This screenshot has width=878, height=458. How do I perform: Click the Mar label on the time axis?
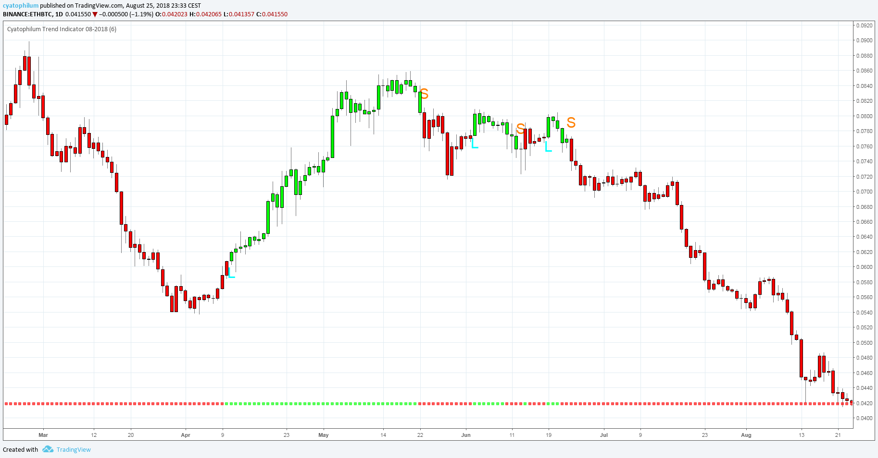(43, 435)
